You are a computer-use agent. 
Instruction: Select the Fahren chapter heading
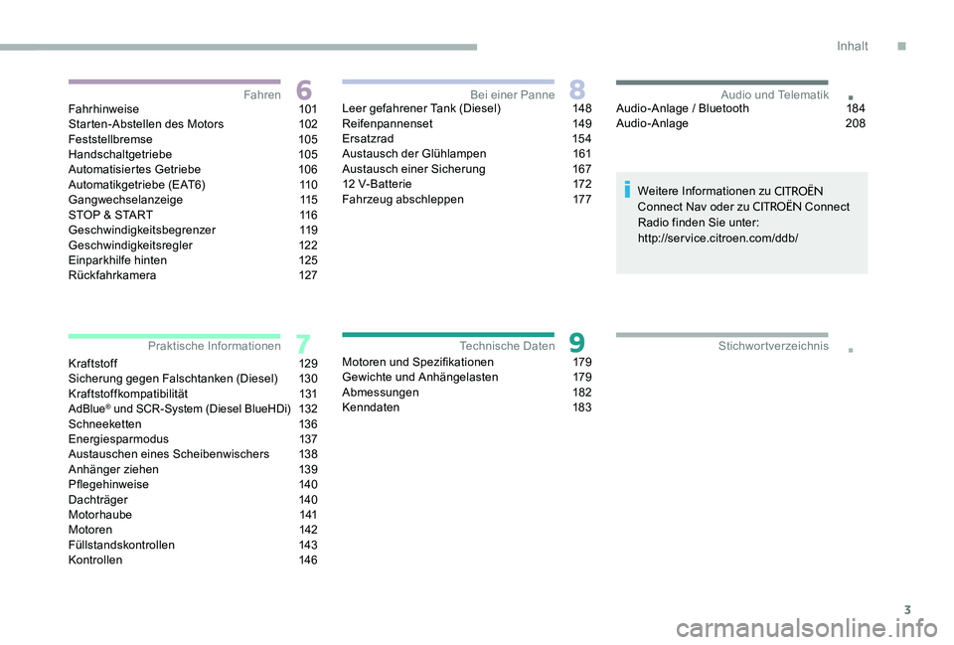[262, 94]
